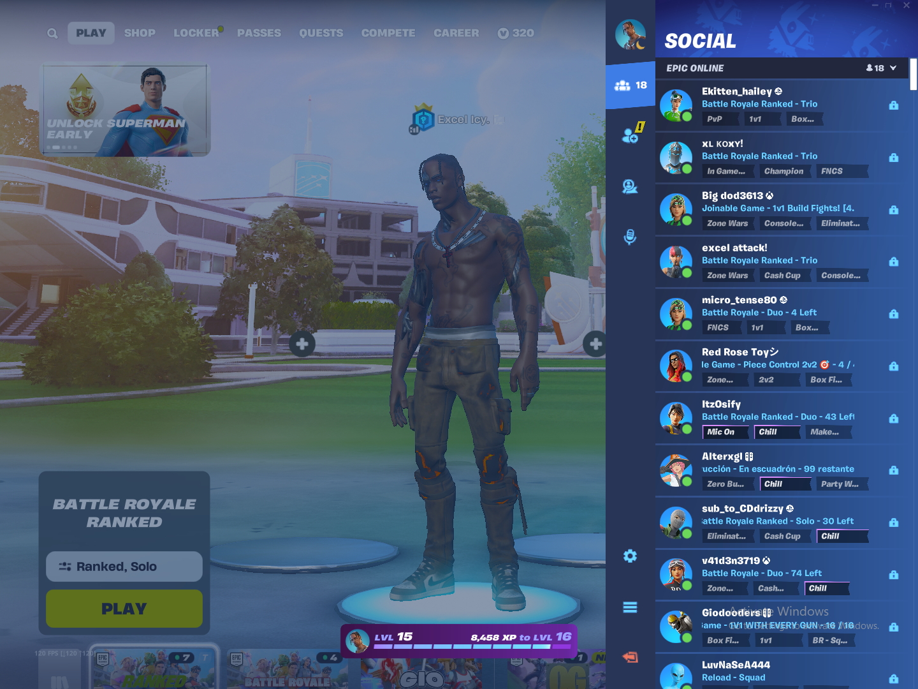This screenshot has height=689, width=918.
Task: Open the hamburger menu in social sidebar
Action: click(630, 607)
